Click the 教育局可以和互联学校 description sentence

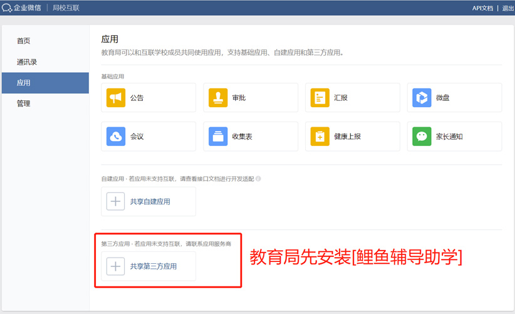[222, 53]
